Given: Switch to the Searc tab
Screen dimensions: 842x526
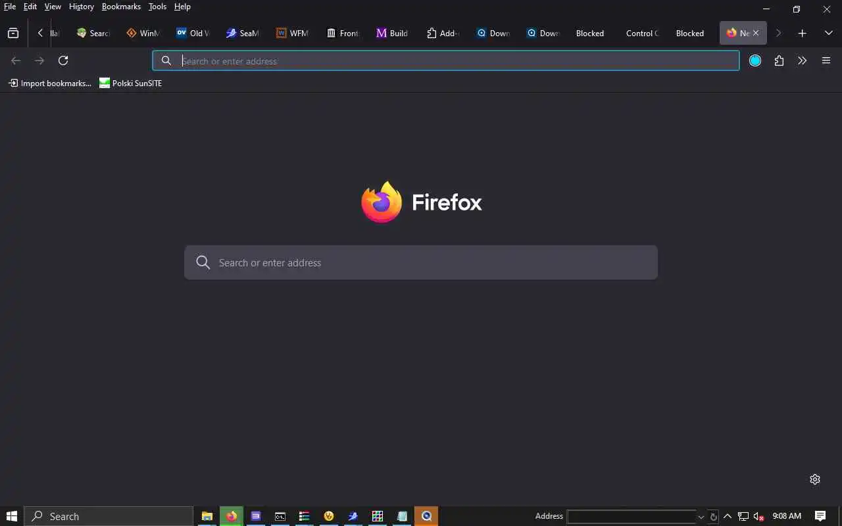Looking at the screenshot, I should (93, 33).
